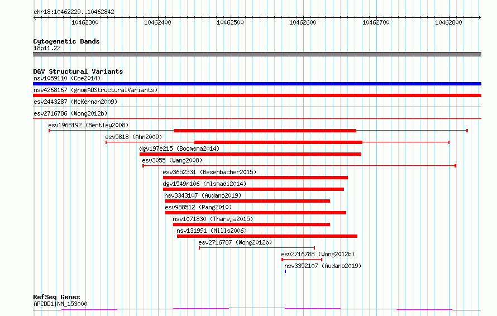Select the esv988512 red variant bar

255,213
